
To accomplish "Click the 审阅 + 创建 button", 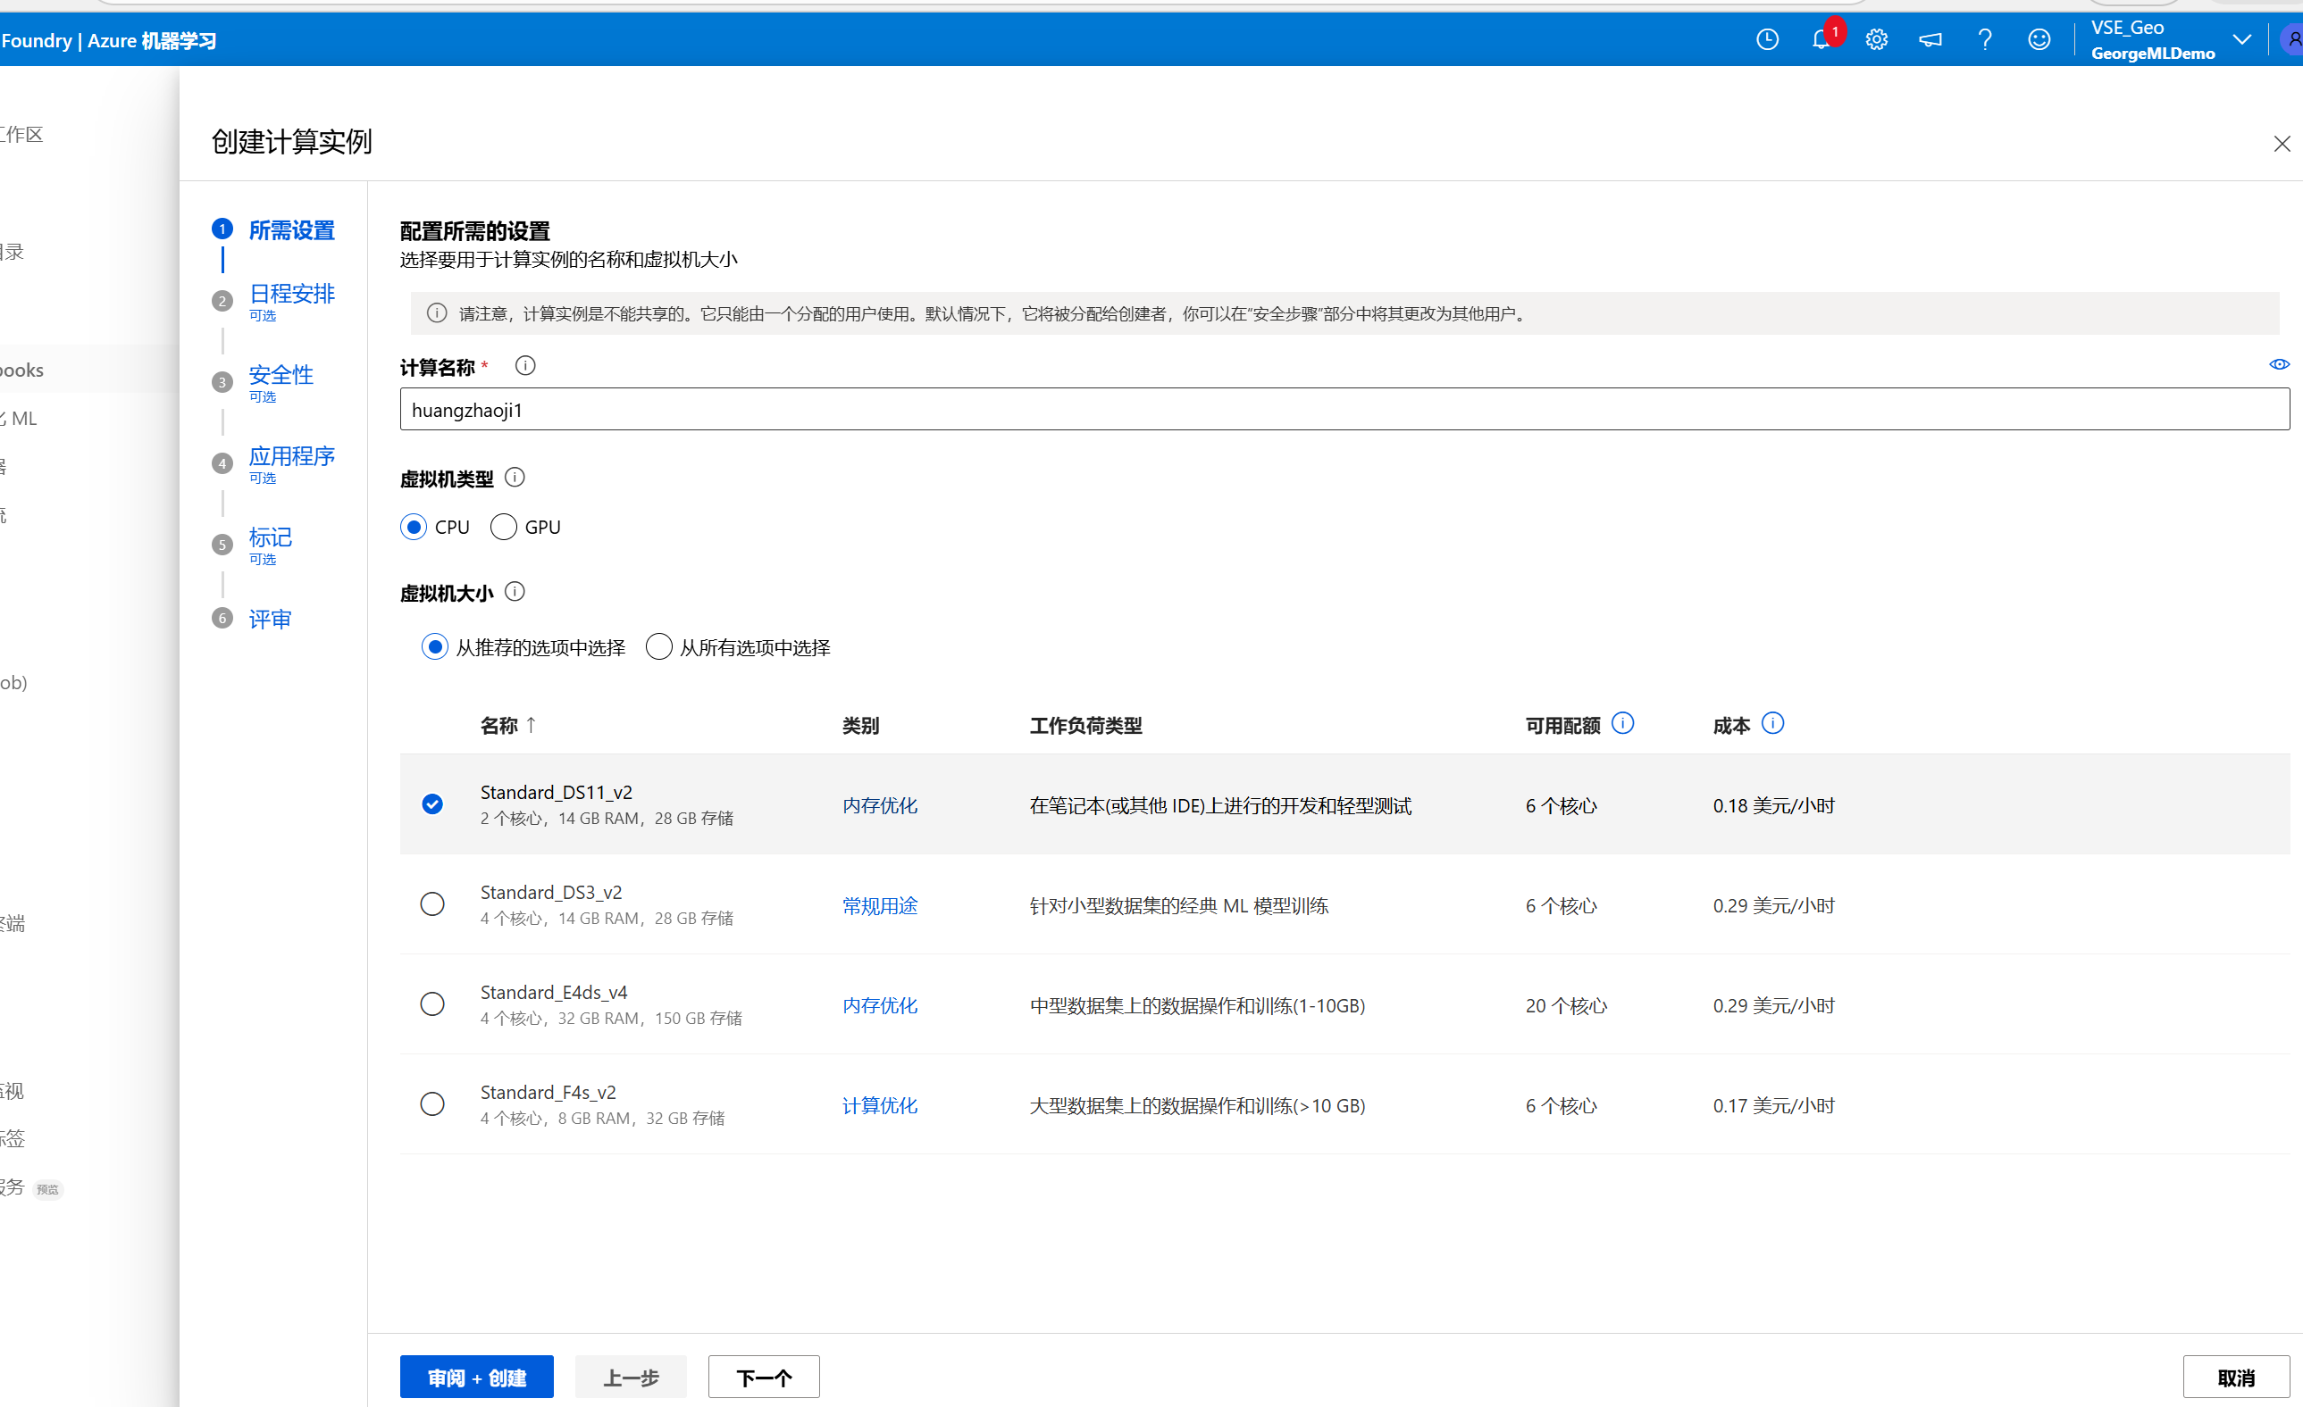I will [x=477, y=1378].
